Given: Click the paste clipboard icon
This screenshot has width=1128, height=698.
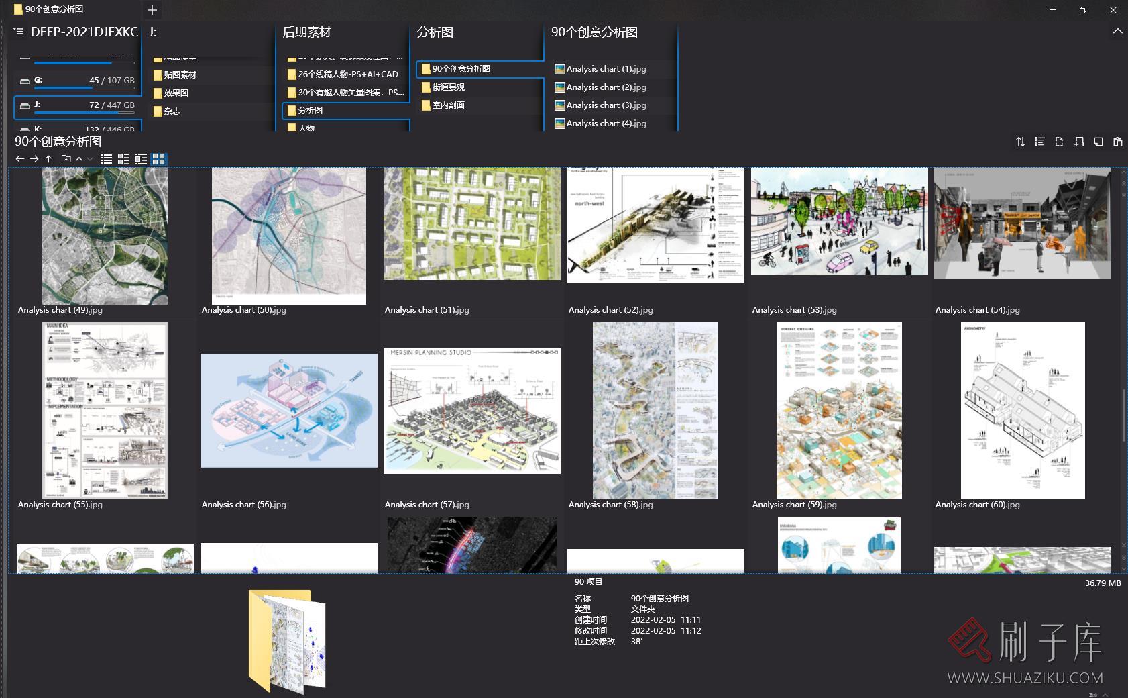Looking at the screenshot, I should pyautogui.click(x=1117, y=142).
